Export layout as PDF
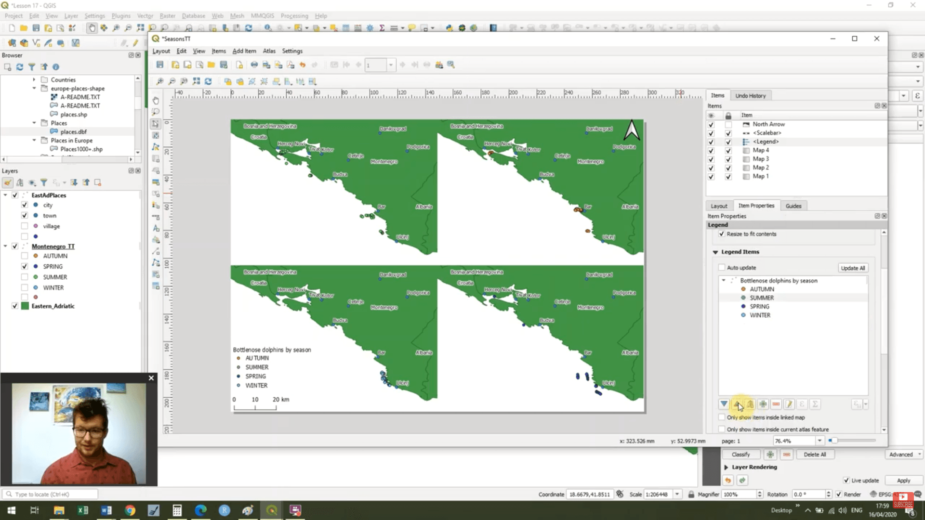This screenshot has width=925, height=520. click(x=290, y=65)
